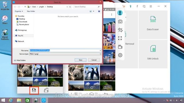
Task: Open the feedback chat icon
Action: (144, 6)
